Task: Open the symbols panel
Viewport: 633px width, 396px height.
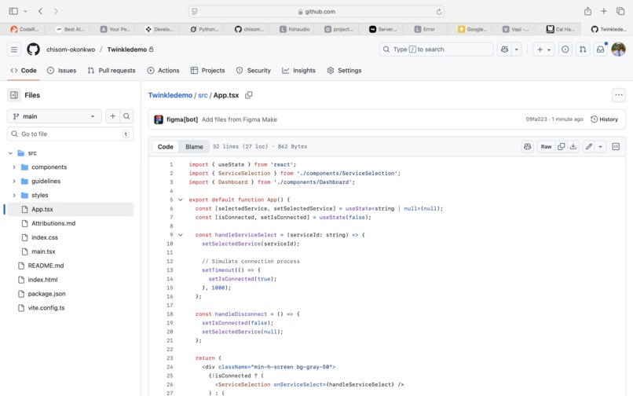Action: tap(616, 147)
